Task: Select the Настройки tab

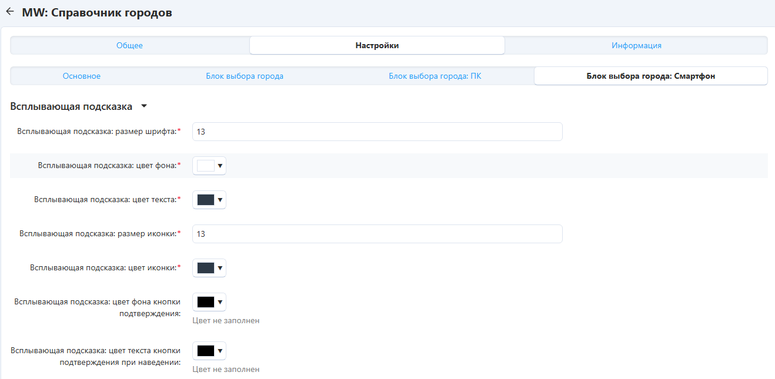Action: [377, 45]
